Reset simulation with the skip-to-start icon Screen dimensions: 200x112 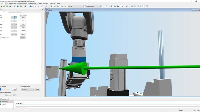52,6
